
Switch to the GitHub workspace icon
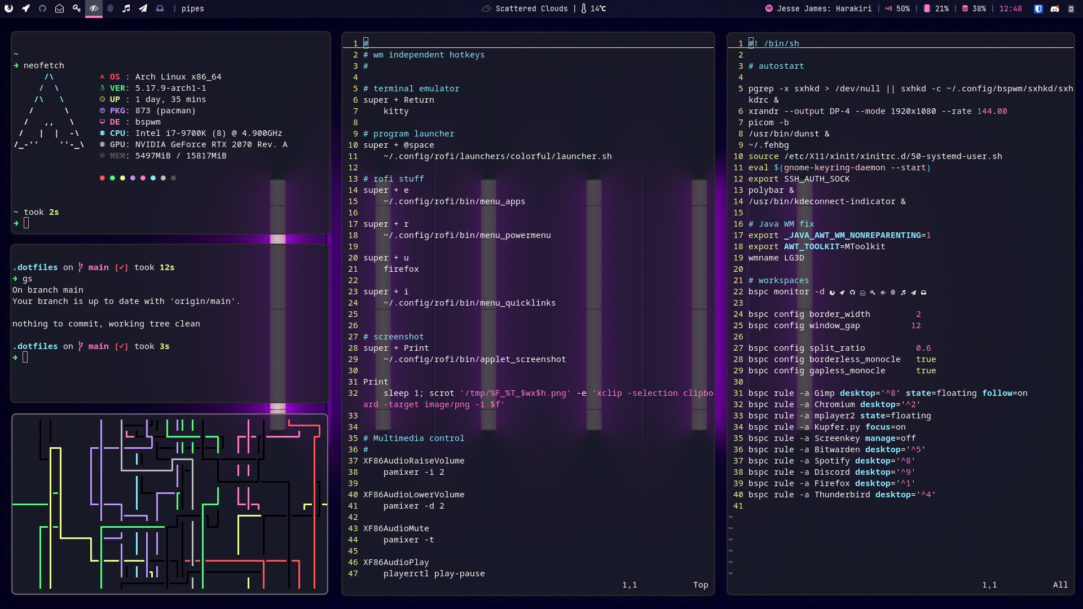pos(42,8)
